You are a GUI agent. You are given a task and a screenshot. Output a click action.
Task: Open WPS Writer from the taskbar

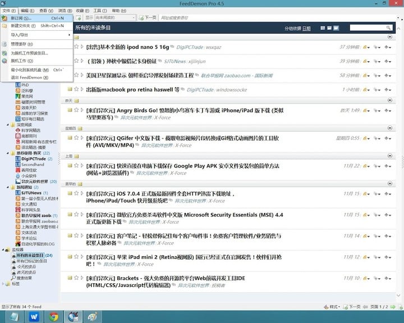pos(34,317)
